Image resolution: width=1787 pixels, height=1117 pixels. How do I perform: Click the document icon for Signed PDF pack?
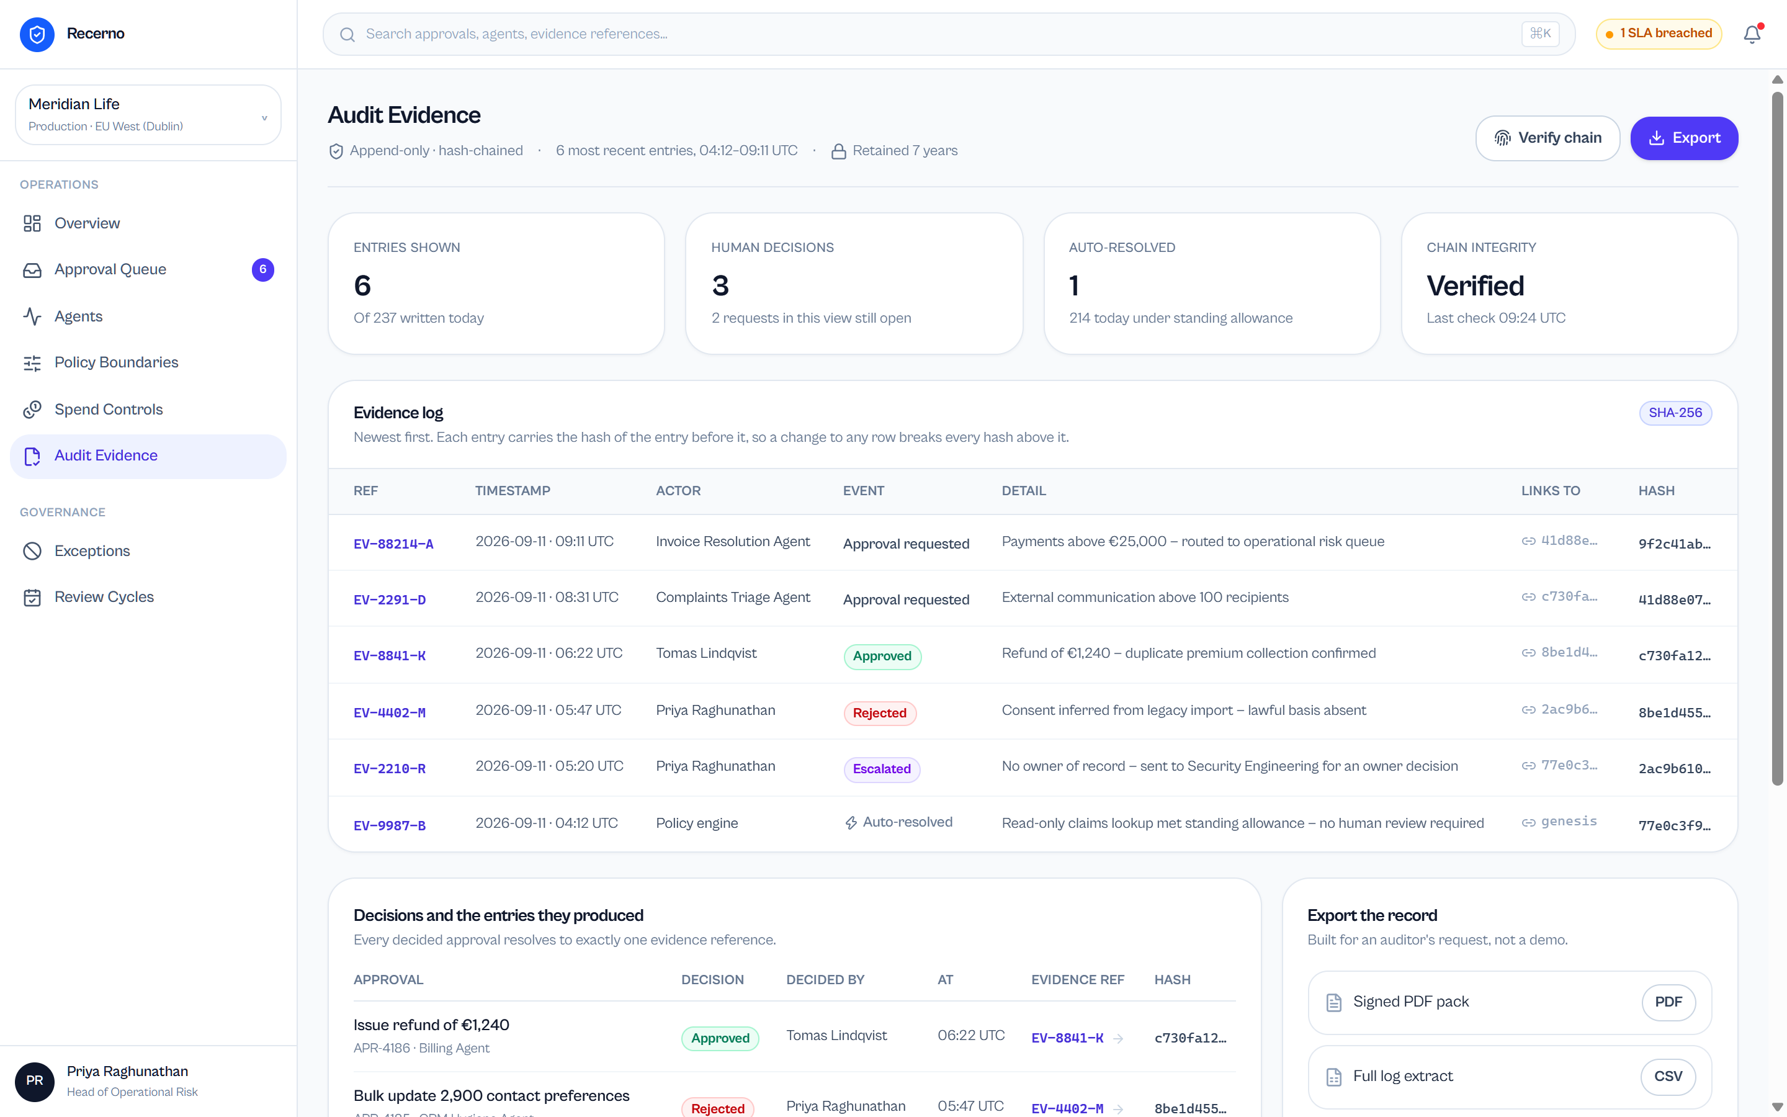[1333, 1002]
